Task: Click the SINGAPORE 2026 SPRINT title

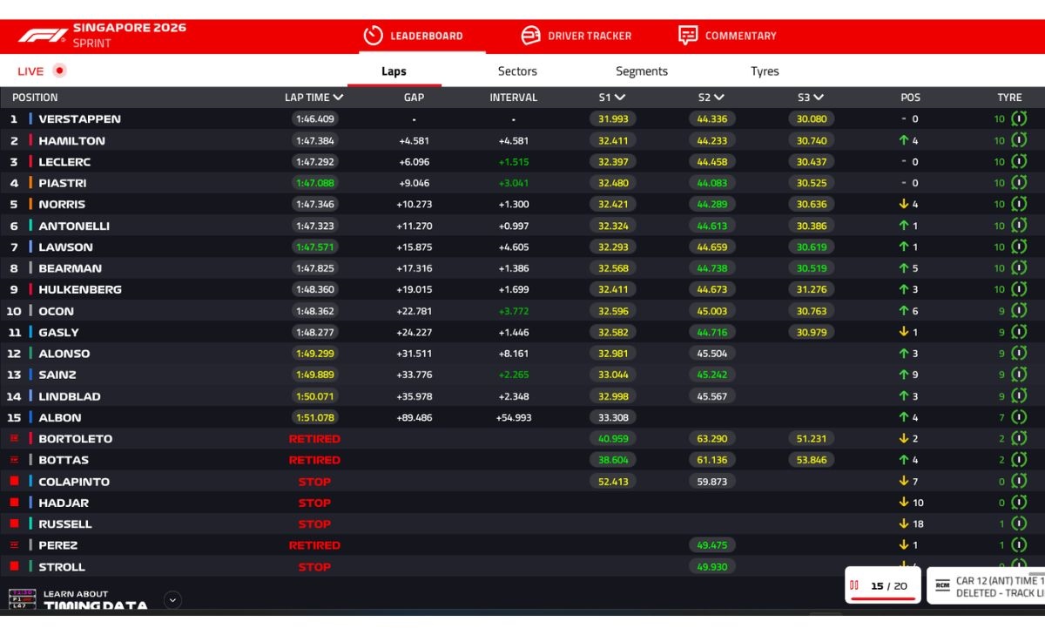Action: 129,35
